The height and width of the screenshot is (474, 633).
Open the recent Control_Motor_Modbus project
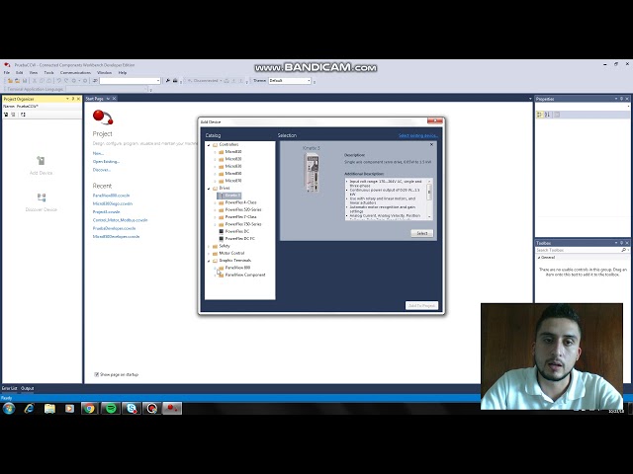click(x=121, y=220)
